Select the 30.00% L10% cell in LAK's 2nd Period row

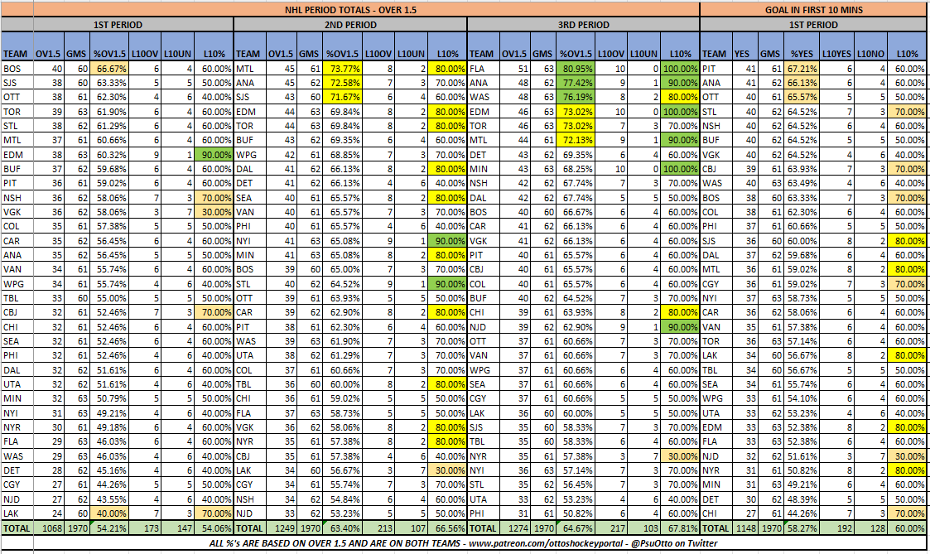[448, 470]
